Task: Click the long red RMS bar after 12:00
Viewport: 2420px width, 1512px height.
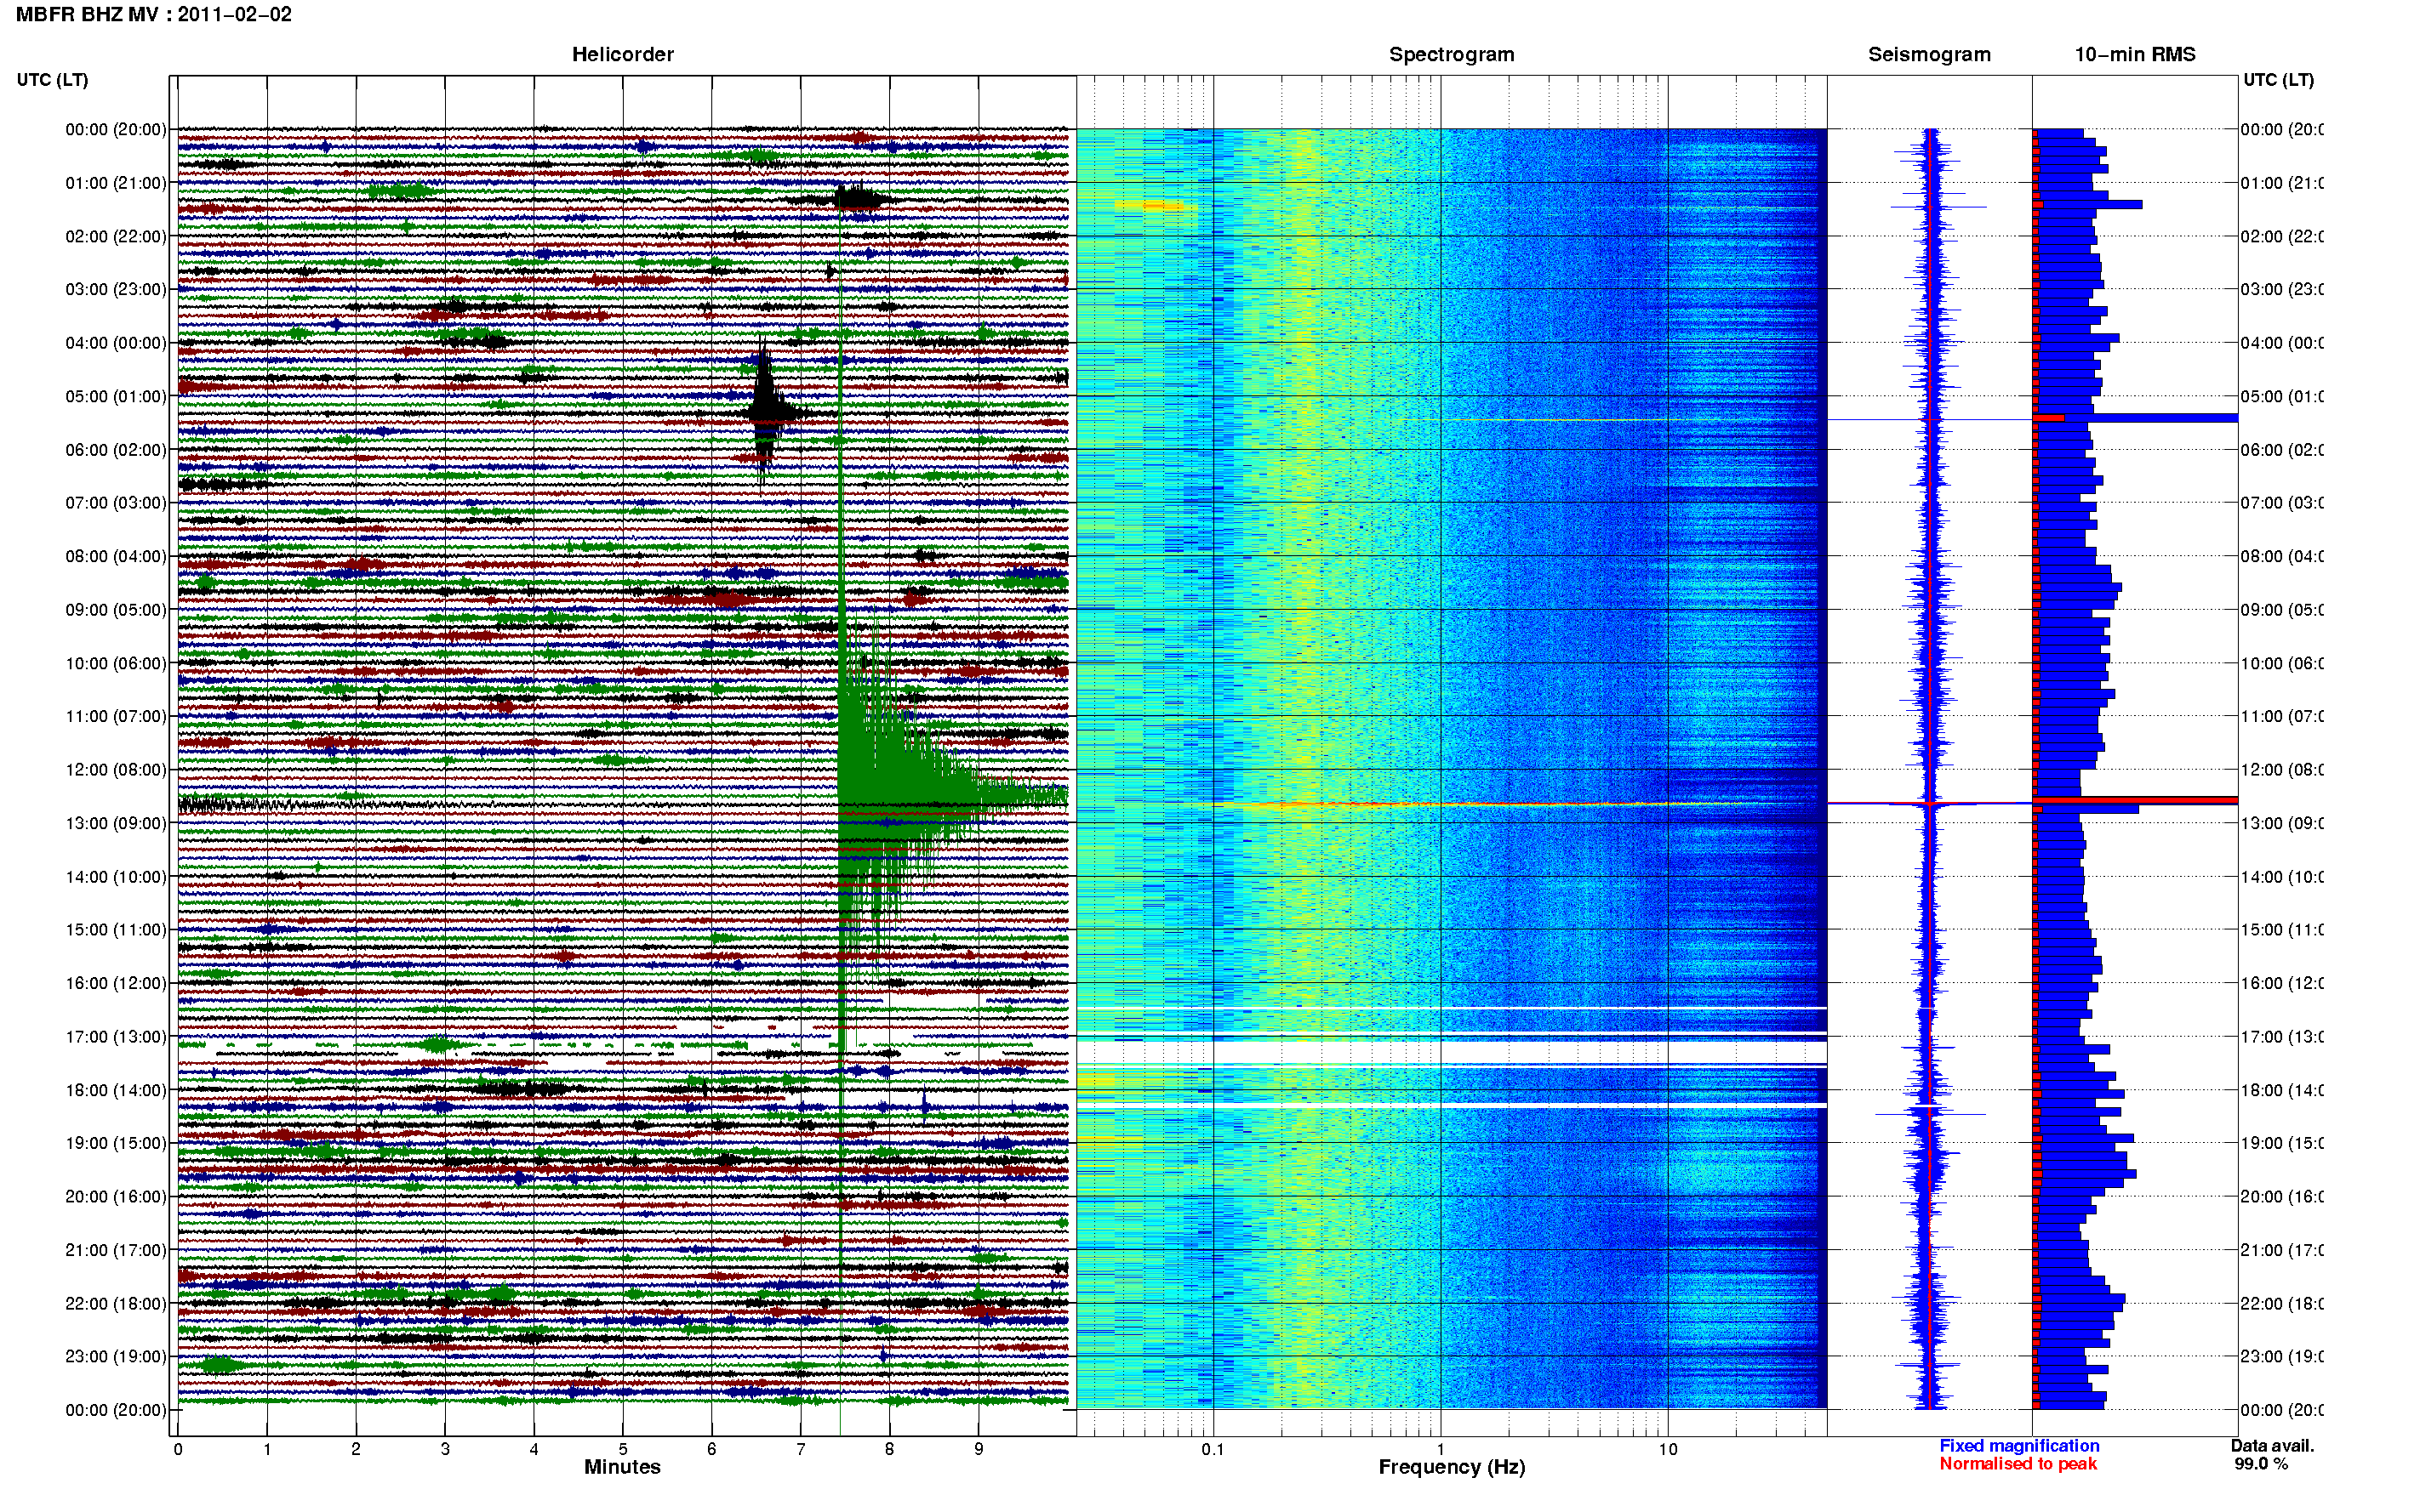Action: pyautogui.click(x=2136, y=800)
